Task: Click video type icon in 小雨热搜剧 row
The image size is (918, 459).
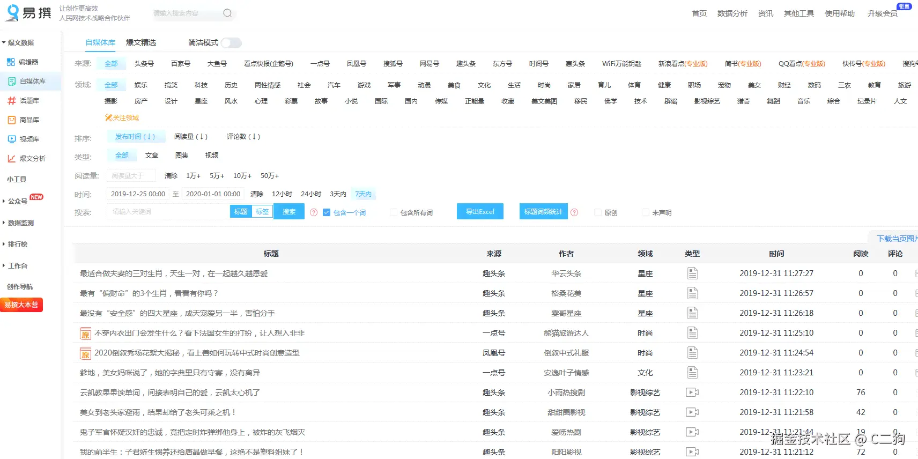Action: pyautogui.click(x=692, y=393)
